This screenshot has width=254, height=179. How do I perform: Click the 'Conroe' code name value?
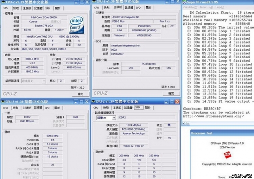tap(33, 21)
